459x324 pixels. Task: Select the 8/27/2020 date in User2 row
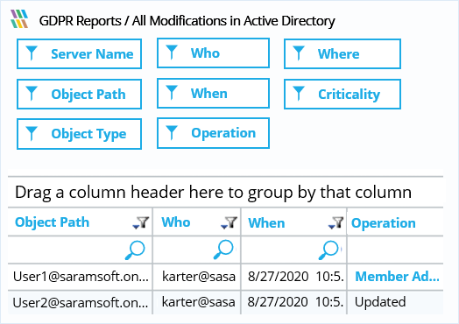pos(278,302)
